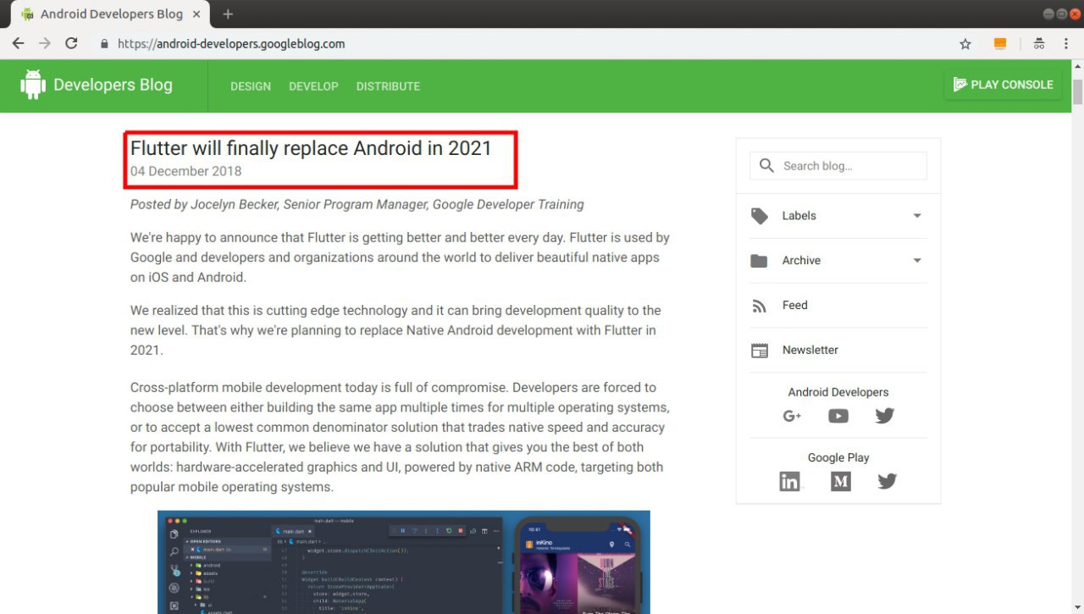Click the Posted by Jocelyn Becker line
The height and width of the screenshot is (614, 1084).
pos(357,204)
